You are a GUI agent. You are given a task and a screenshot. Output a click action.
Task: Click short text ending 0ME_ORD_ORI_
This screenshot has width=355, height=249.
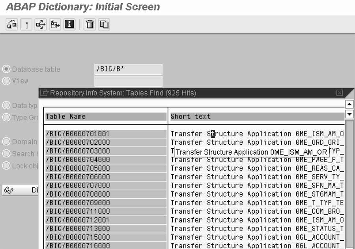click(258, 142)
